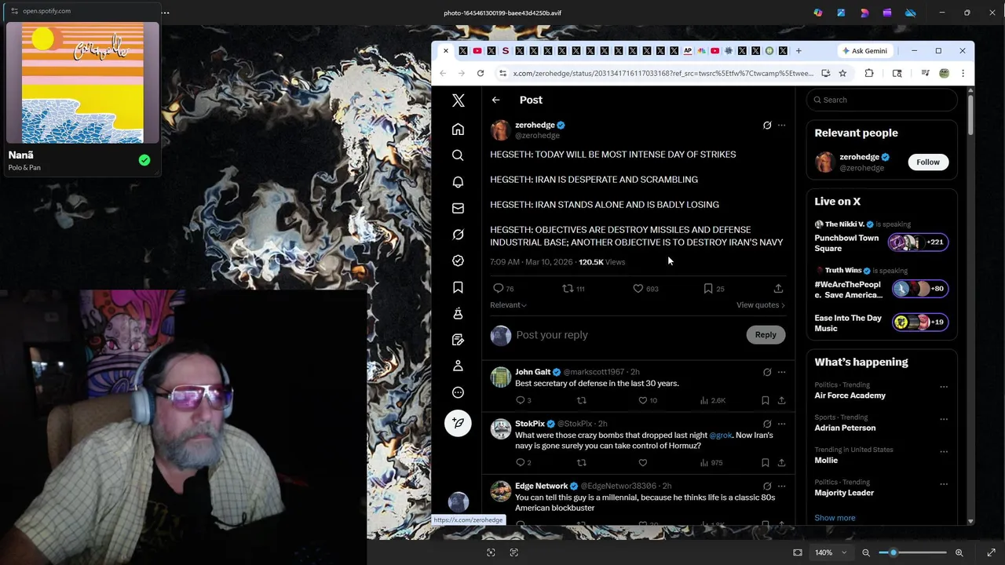1005x565 pixels.
Task: Expand the Relevant replies sort dropdown
Action: (508, 305)
